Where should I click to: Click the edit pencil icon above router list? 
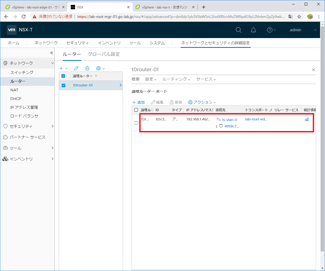pyautogui.click(x=76, y=68)
